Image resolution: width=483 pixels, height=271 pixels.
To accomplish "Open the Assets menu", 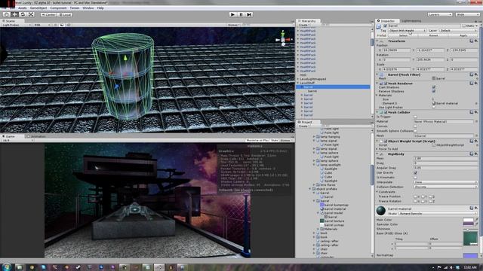I will [x=22, y=8].
